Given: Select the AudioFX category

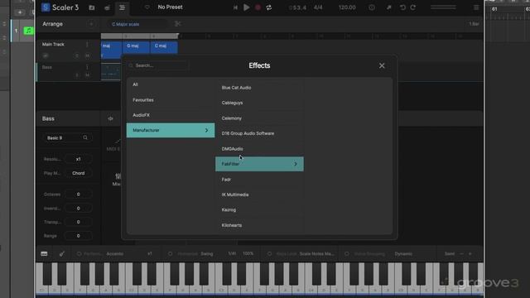Looking at the screenshot, I should point(171,115).
